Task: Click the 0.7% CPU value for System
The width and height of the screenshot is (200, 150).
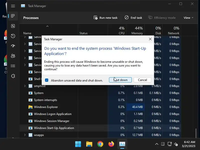Action: pos(121,93)
